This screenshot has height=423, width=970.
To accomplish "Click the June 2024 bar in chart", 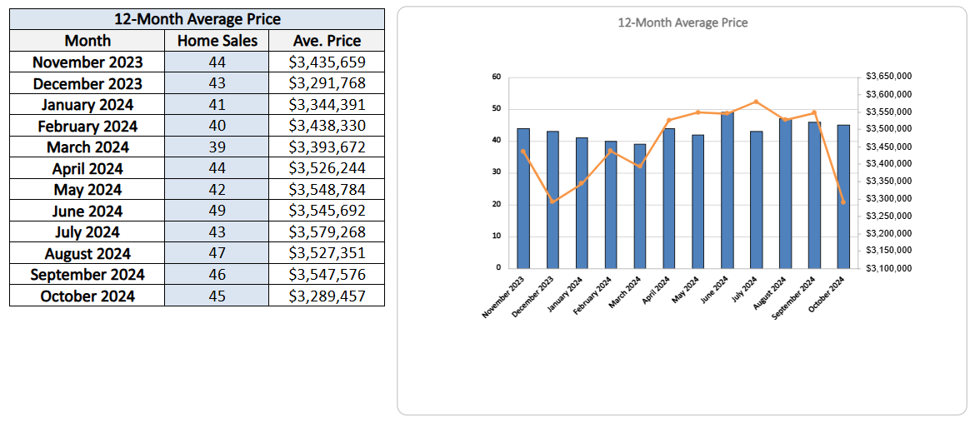I will (727, 191).
